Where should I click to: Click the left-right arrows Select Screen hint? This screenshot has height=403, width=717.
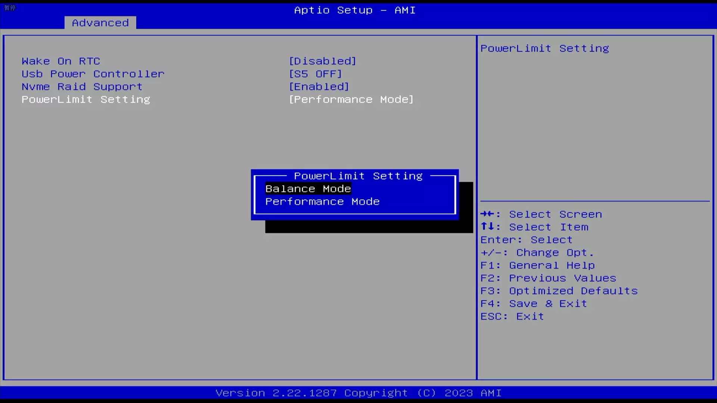coord(541,214)
